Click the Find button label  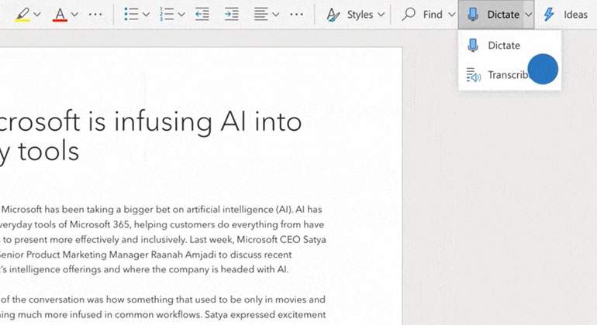(x=433, y=15)
